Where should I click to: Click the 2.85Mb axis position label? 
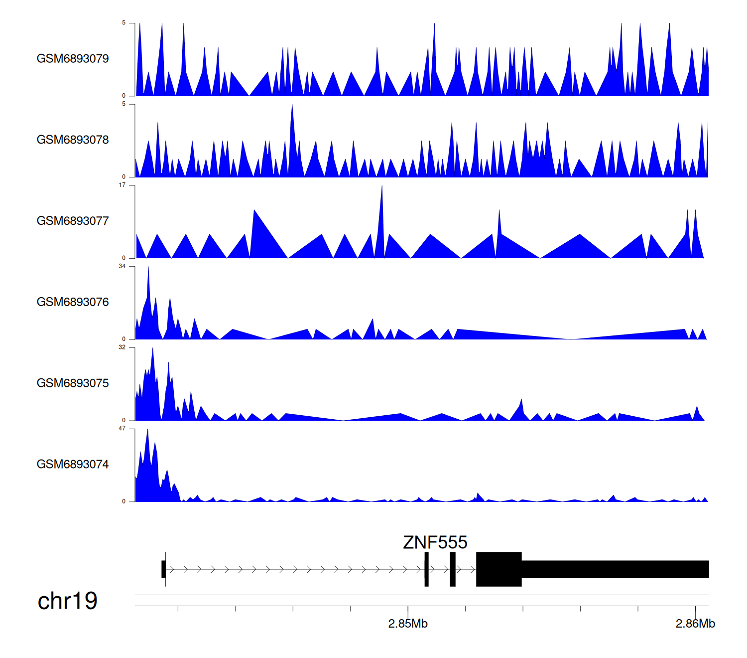[x=408, y=624]
